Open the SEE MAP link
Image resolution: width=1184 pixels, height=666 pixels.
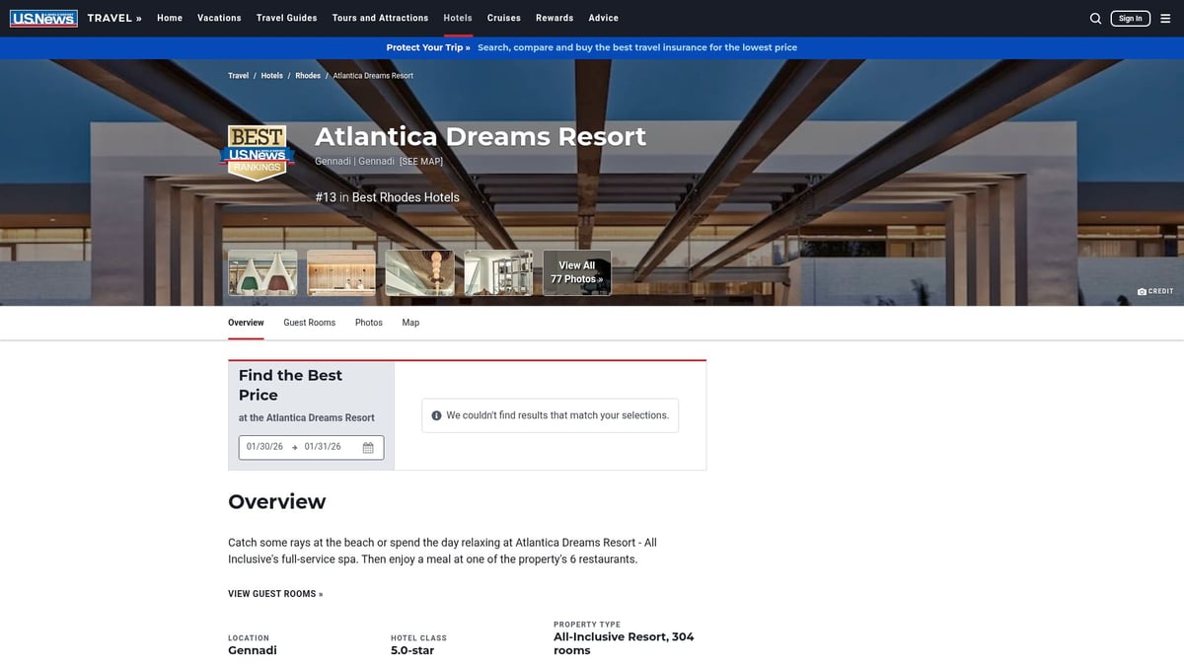pos(420,161)
